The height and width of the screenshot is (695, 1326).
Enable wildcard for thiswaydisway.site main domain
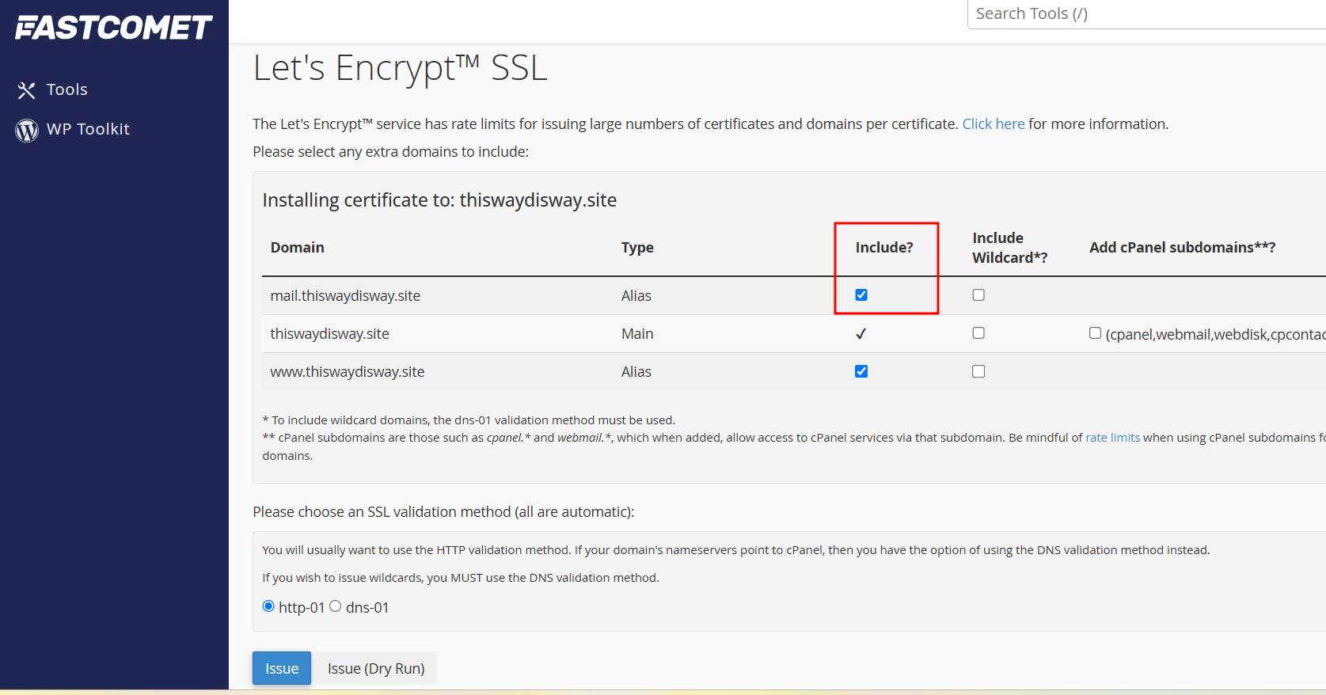coord(978,333)
